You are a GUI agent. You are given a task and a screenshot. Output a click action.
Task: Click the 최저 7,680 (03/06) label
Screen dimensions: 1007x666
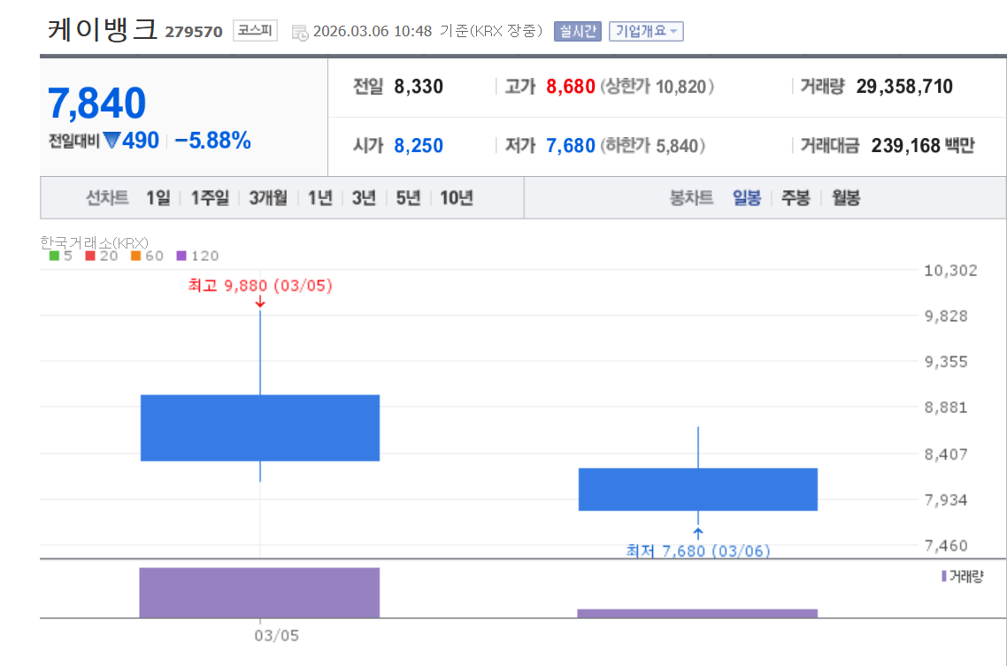[698, 550]
